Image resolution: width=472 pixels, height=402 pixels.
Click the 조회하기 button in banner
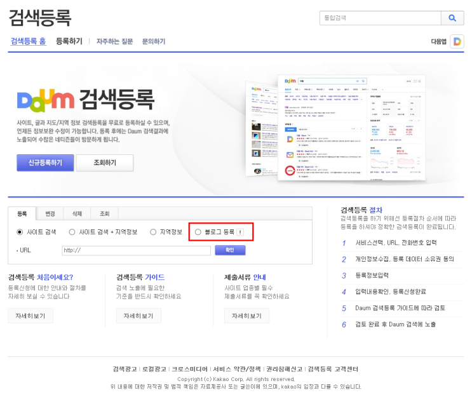tap(105, 163)
